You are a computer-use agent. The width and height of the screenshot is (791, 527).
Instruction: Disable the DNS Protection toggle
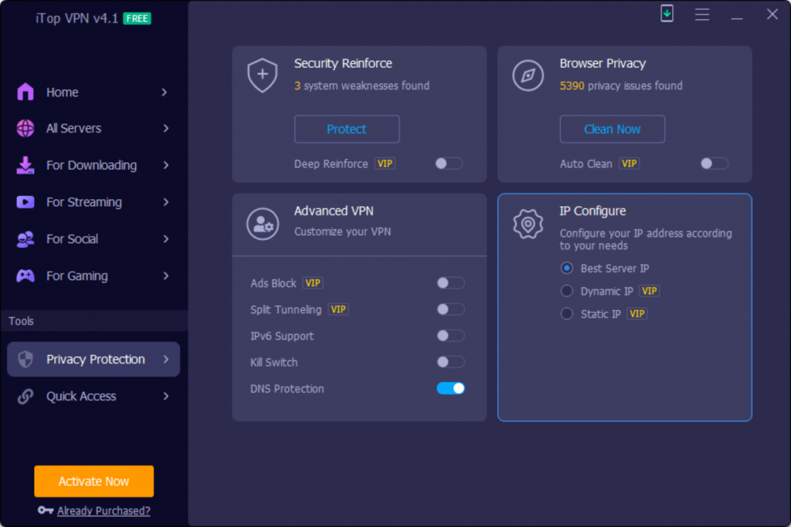(450, 388)
